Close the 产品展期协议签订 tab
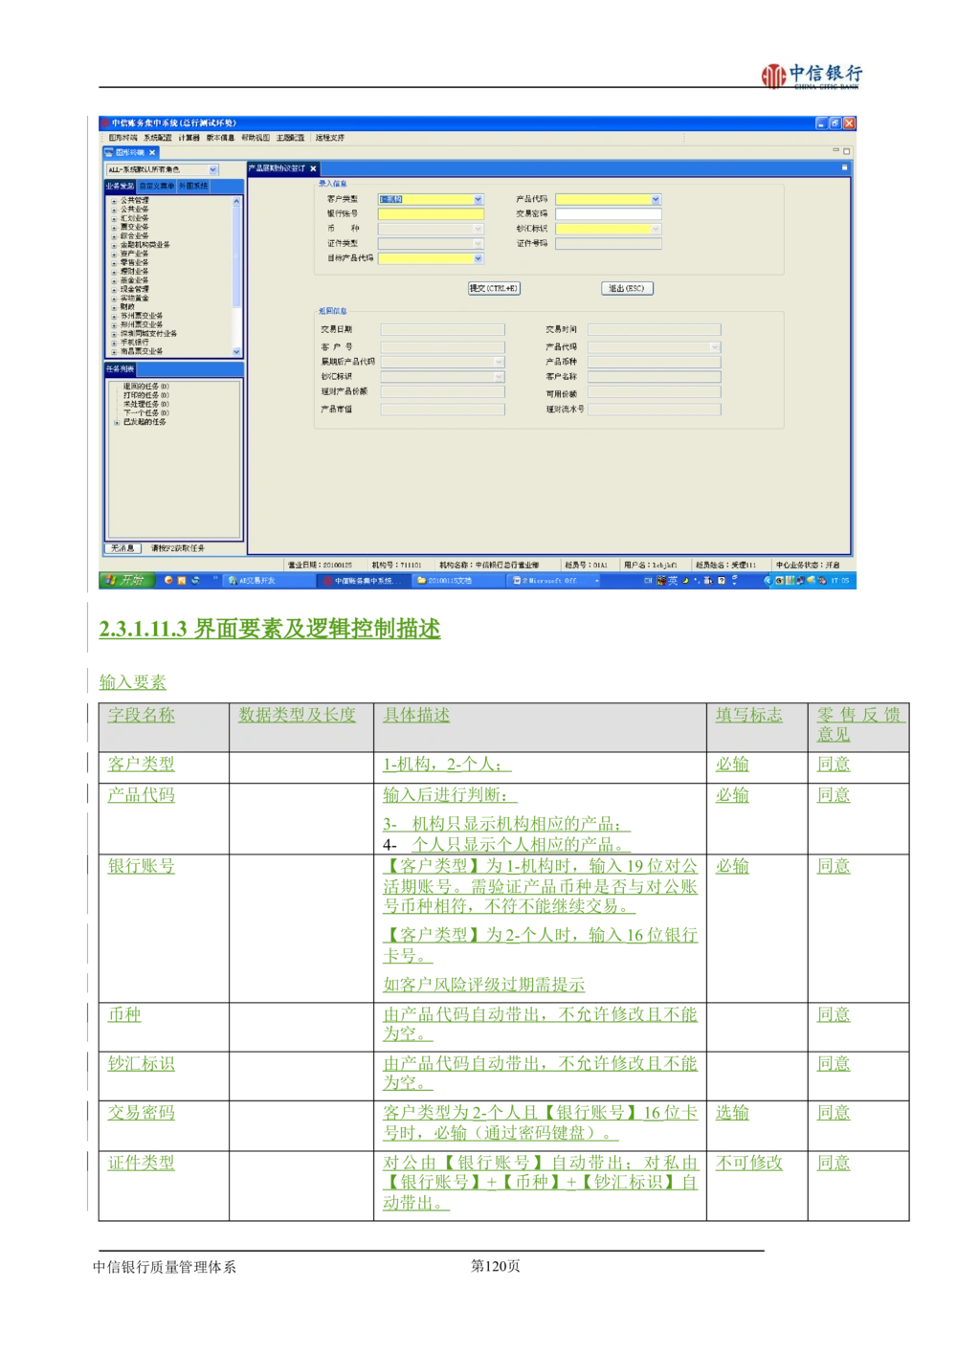 point(313,168)
